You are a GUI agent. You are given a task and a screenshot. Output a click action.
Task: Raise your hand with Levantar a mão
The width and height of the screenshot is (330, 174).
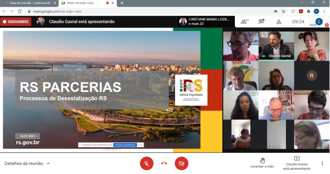click(x=262, y=163)
